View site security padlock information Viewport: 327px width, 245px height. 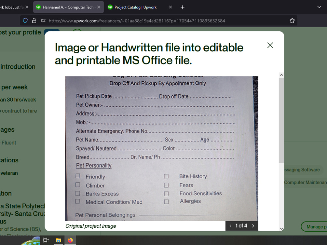34,21
